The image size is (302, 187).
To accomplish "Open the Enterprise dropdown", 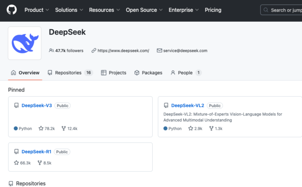I will pyautogui.click(x=183, y=10).
